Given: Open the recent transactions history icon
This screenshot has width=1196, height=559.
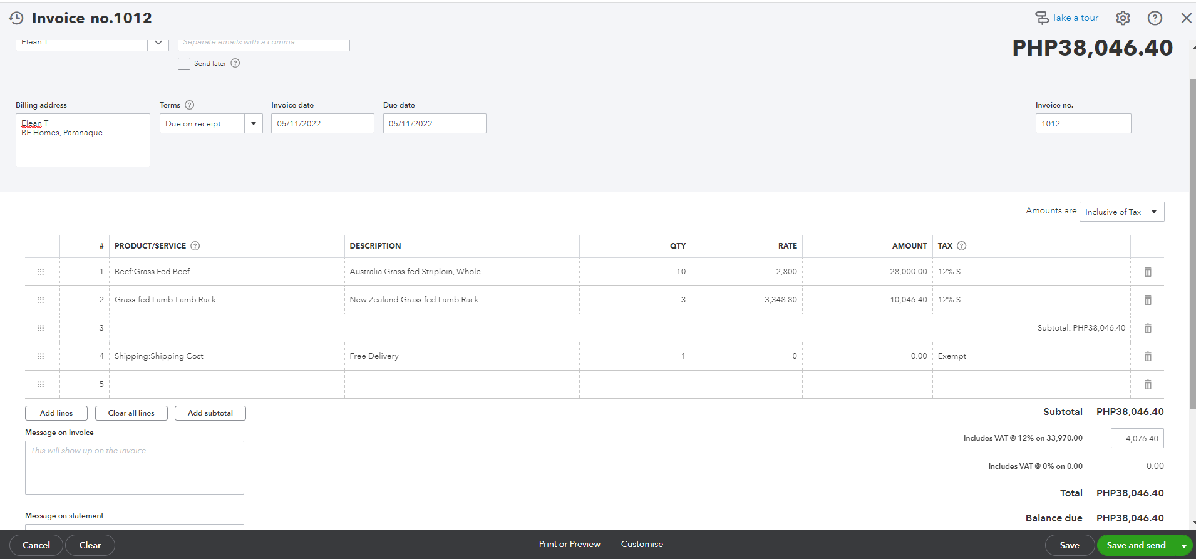Looking at the screenshot, I should (16, 18).
